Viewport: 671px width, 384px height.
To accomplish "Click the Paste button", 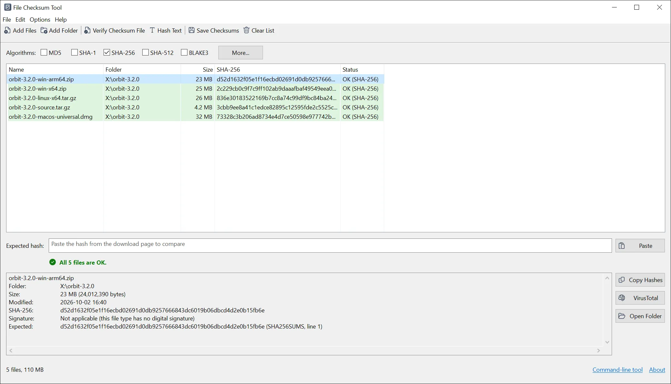I will 640,246.
